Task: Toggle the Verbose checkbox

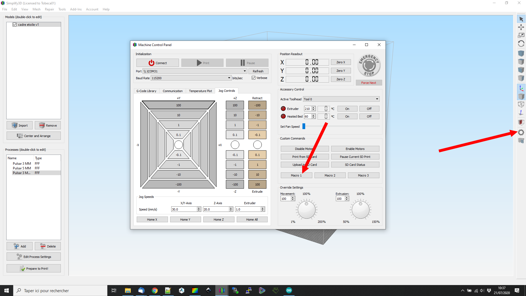Action: [x=254, y=78]
